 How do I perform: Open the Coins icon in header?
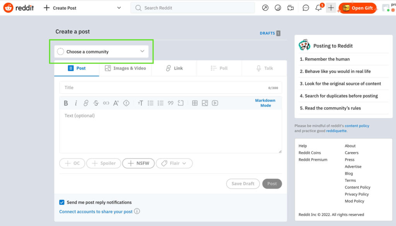tap(278, 8)
